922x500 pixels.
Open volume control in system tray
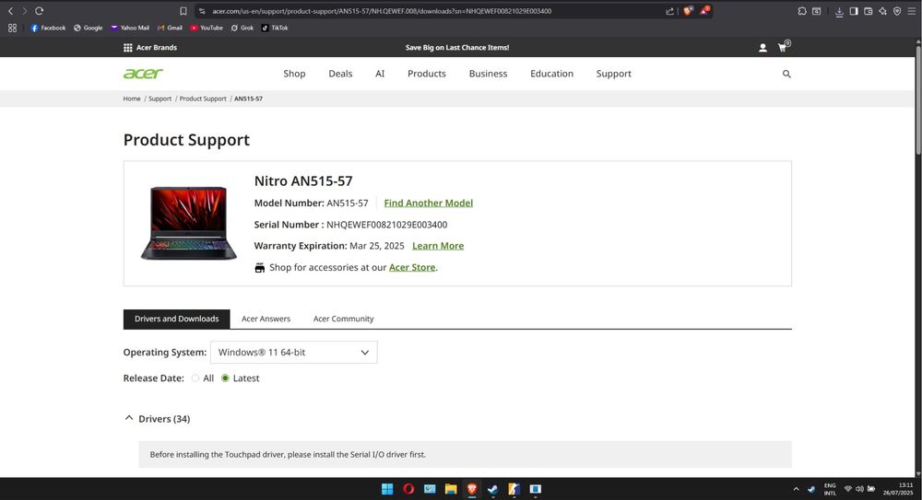[859, 489]
